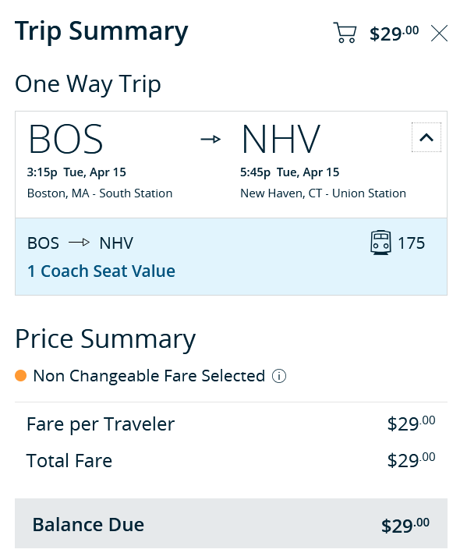Click the BOS departure station code
460x560 pixels.
coord(65,139)
